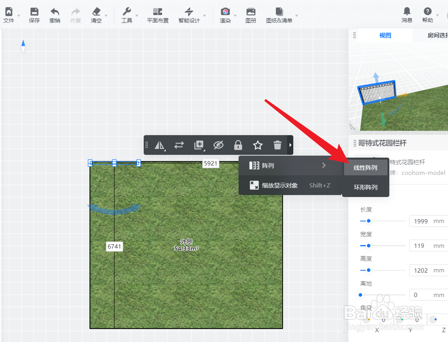Expand the 工具 dropdown arrow
Screen dimensions: 448x342
tap(137, 15)
